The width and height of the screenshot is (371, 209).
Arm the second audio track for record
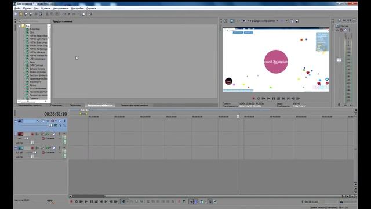(32, 148)
